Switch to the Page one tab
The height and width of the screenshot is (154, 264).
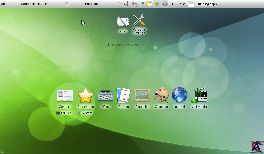pos(92,4)
